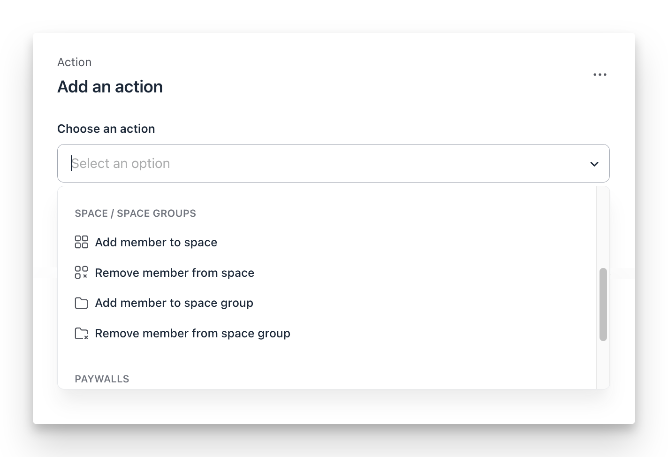The image size is (668, 457).
Task: Select the Remove member from space action
Action: [x=175, y=273]
